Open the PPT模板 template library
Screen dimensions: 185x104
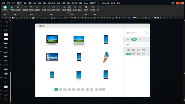(12, 8)
